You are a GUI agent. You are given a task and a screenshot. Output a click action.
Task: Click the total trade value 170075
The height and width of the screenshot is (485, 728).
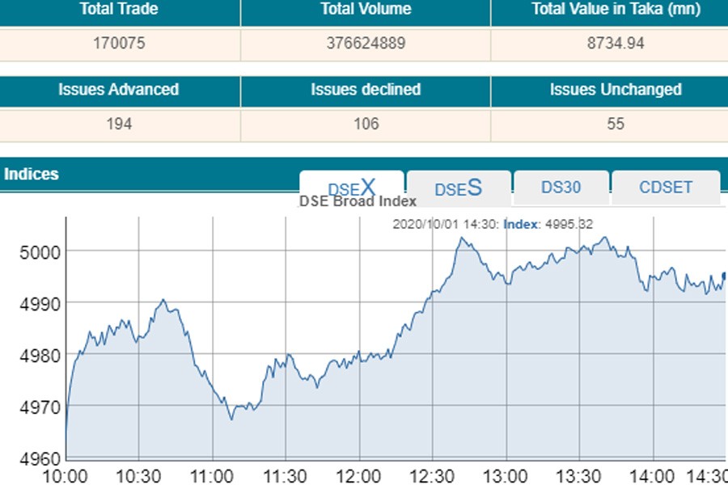click(119, 44)
